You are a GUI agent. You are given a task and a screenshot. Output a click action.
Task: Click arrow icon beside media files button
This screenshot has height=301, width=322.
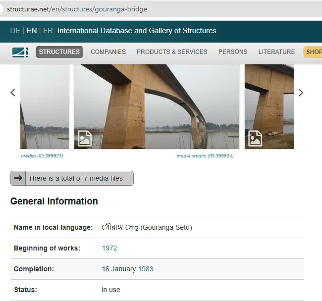click(x=18, y=178)
